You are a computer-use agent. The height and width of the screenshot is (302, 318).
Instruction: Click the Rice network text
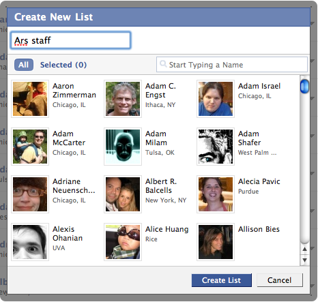151,239
